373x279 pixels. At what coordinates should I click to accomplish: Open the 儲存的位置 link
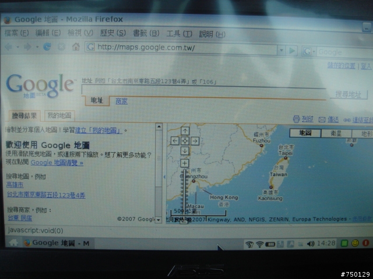[x=341, y=66]
